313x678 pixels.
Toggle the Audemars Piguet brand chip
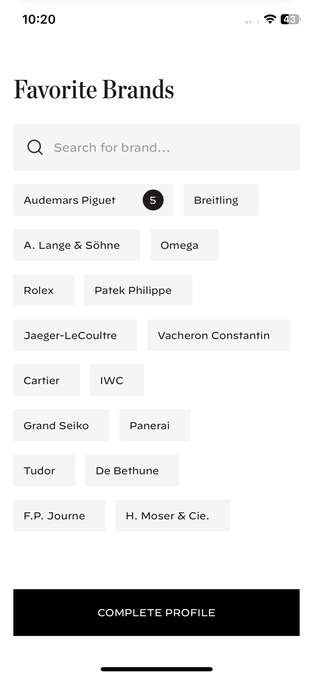coord(93,200)
